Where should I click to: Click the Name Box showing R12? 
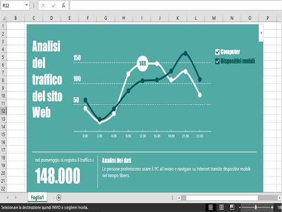pos(13,6)
